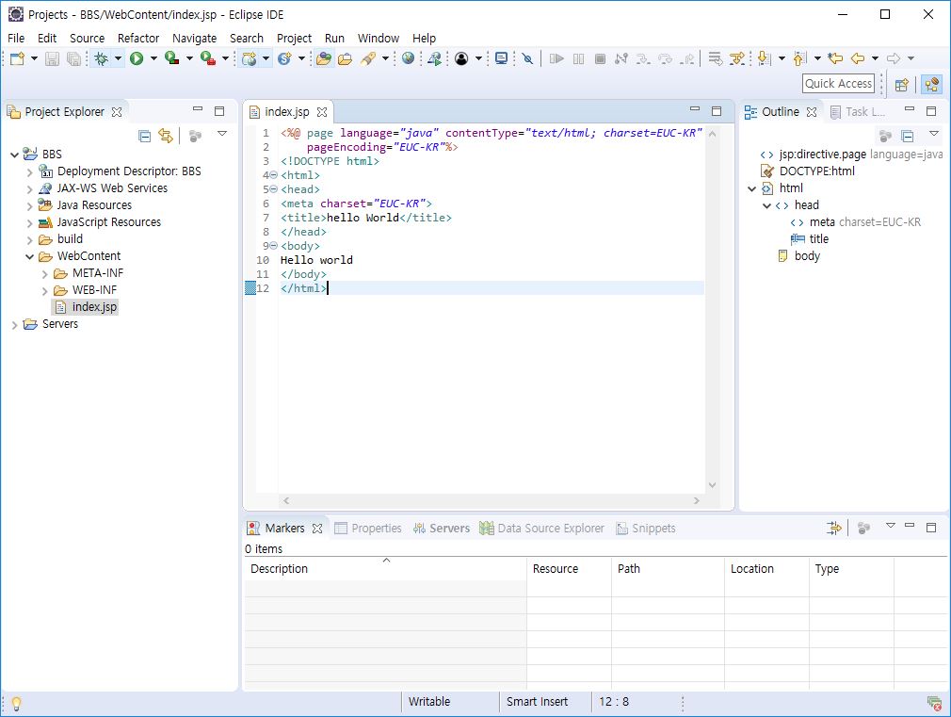Open the Web Browser globe icon

coord(409,58)
